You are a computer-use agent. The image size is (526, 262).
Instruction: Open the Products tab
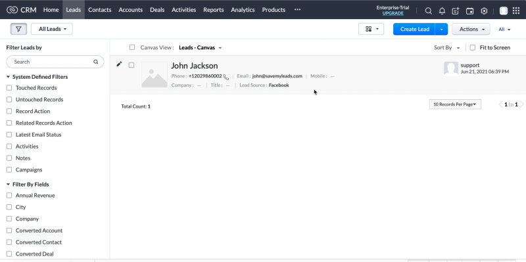(x=274, y=10)
